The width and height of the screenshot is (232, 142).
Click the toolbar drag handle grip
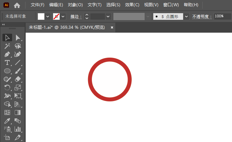tap(12, 28)
